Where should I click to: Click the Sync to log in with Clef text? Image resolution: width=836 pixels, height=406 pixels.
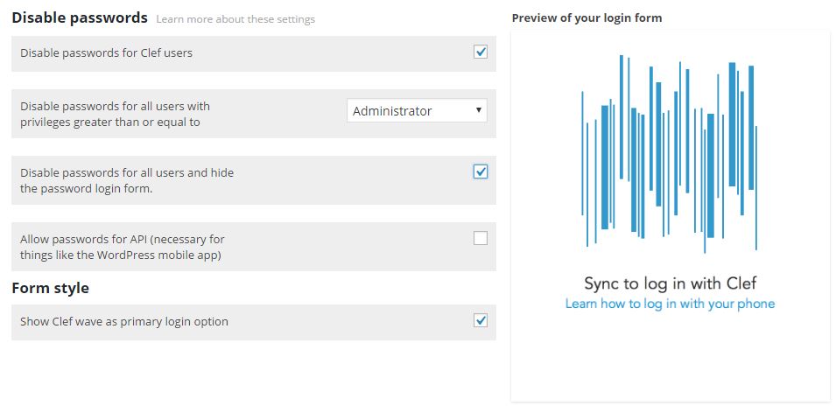[670, 283]
